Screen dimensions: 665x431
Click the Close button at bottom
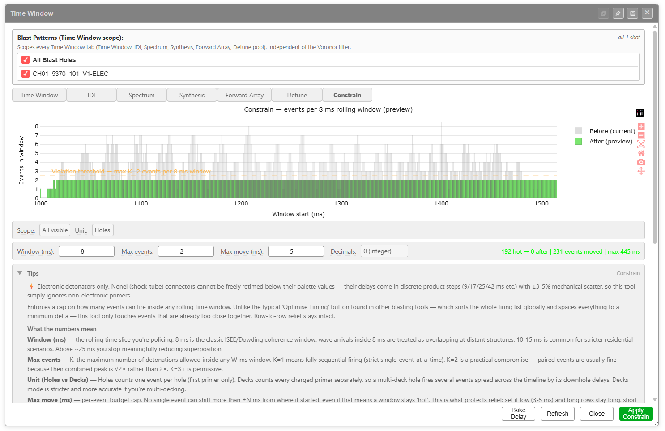coord(597,414)
